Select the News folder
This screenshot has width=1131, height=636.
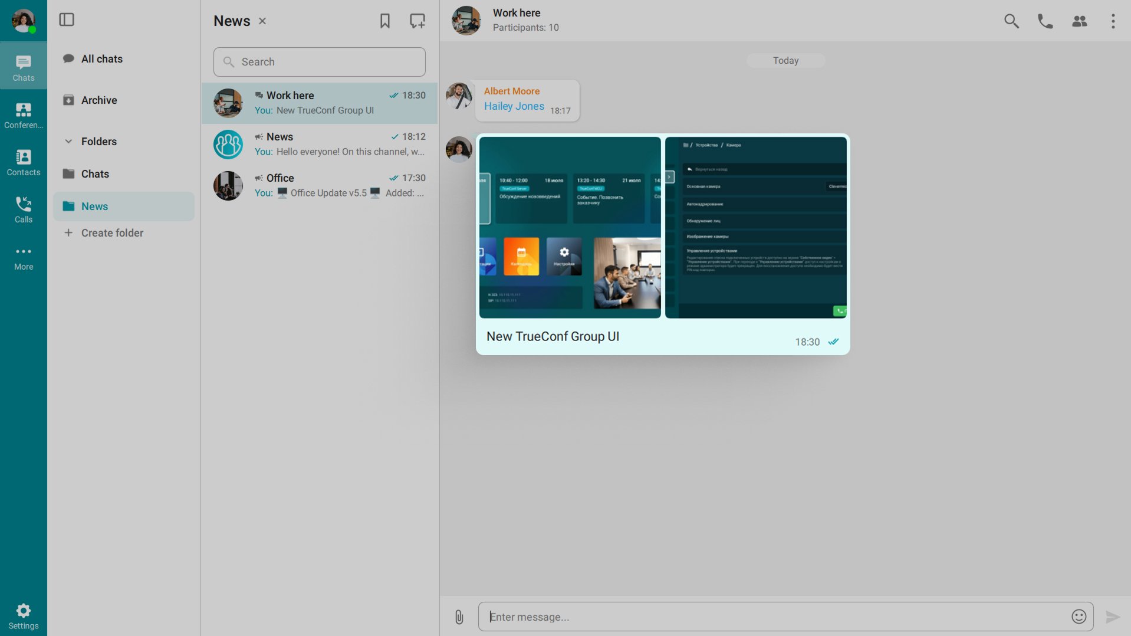pos(124,206)
